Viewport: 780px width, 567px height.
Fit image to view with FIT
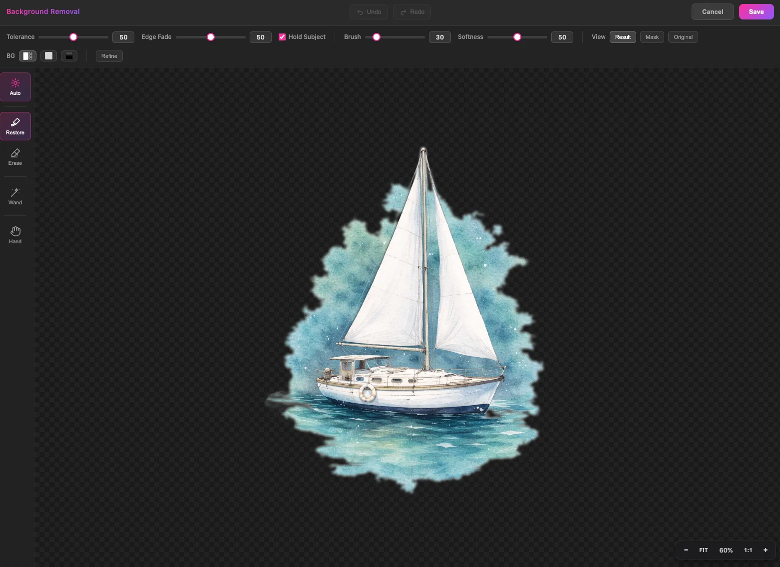click(x=704, y=550)
